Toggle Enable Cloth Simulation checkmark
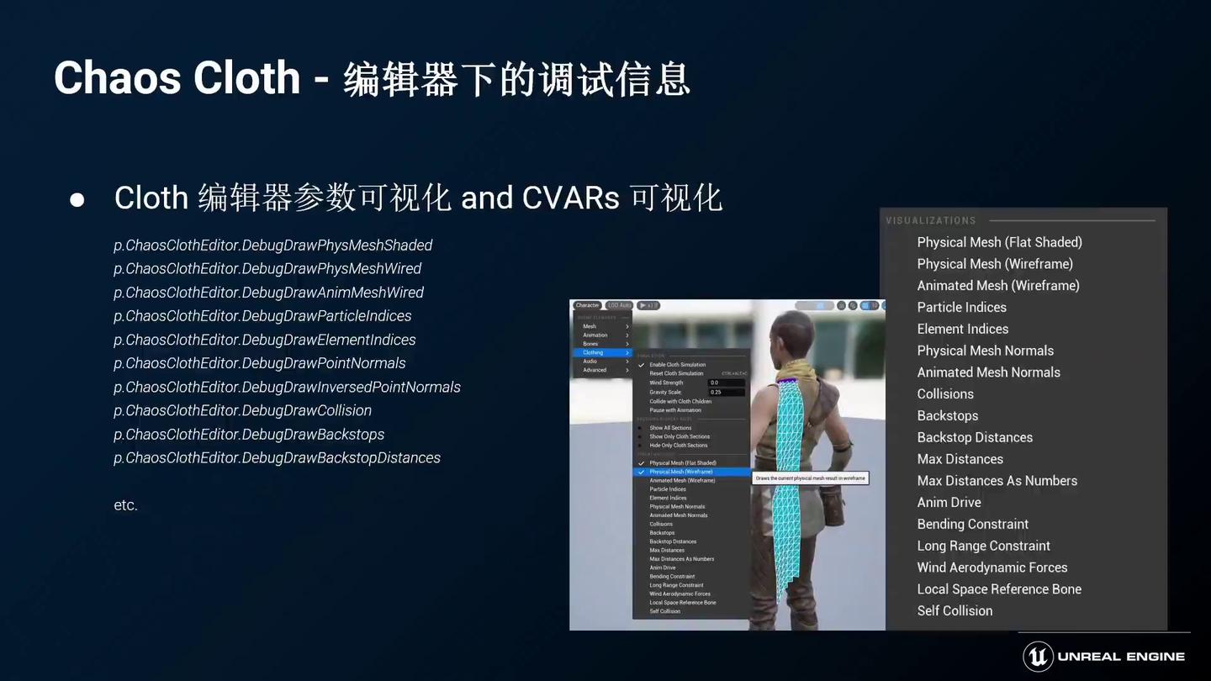The image size is (1211, 681). 641,365
